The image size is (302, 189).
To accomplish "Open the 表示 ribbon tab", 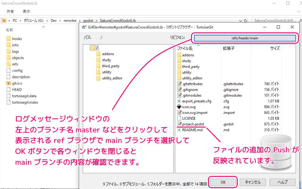I will (x=26, y=11).
